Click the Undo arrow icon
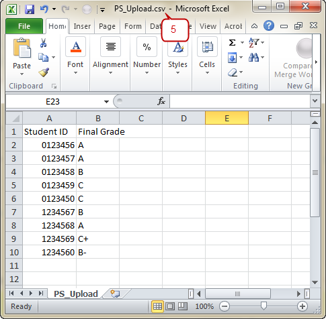The image size is (326, 319). tap(44, 9)
